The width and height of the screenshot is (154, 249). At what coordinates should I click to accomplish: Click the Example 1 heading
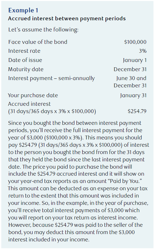[23, 10]
